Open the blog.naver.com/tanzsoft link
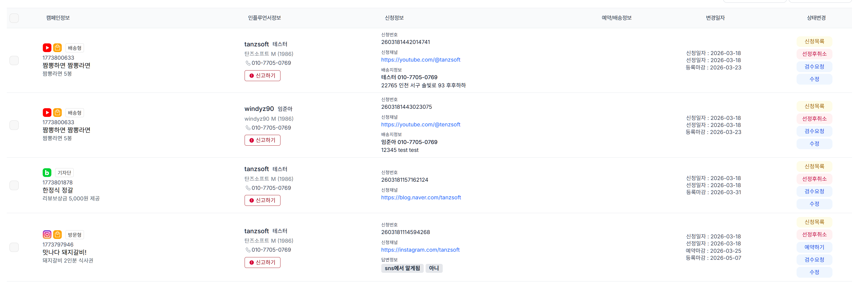This screenshot has width=855, height=288. (421, 197)
